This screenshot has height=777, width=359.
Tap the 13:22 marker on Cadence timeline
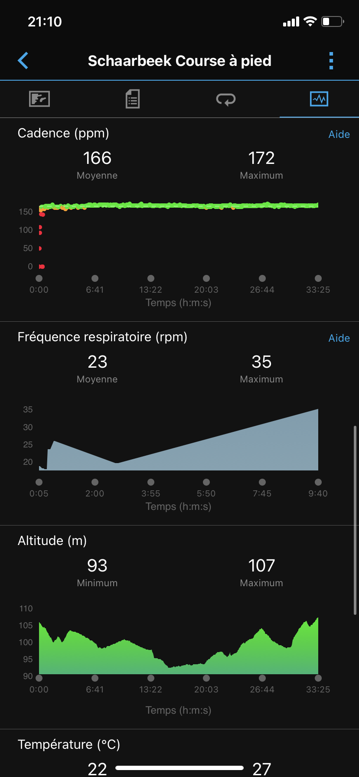pyautogui.click(x=151, y=278)
